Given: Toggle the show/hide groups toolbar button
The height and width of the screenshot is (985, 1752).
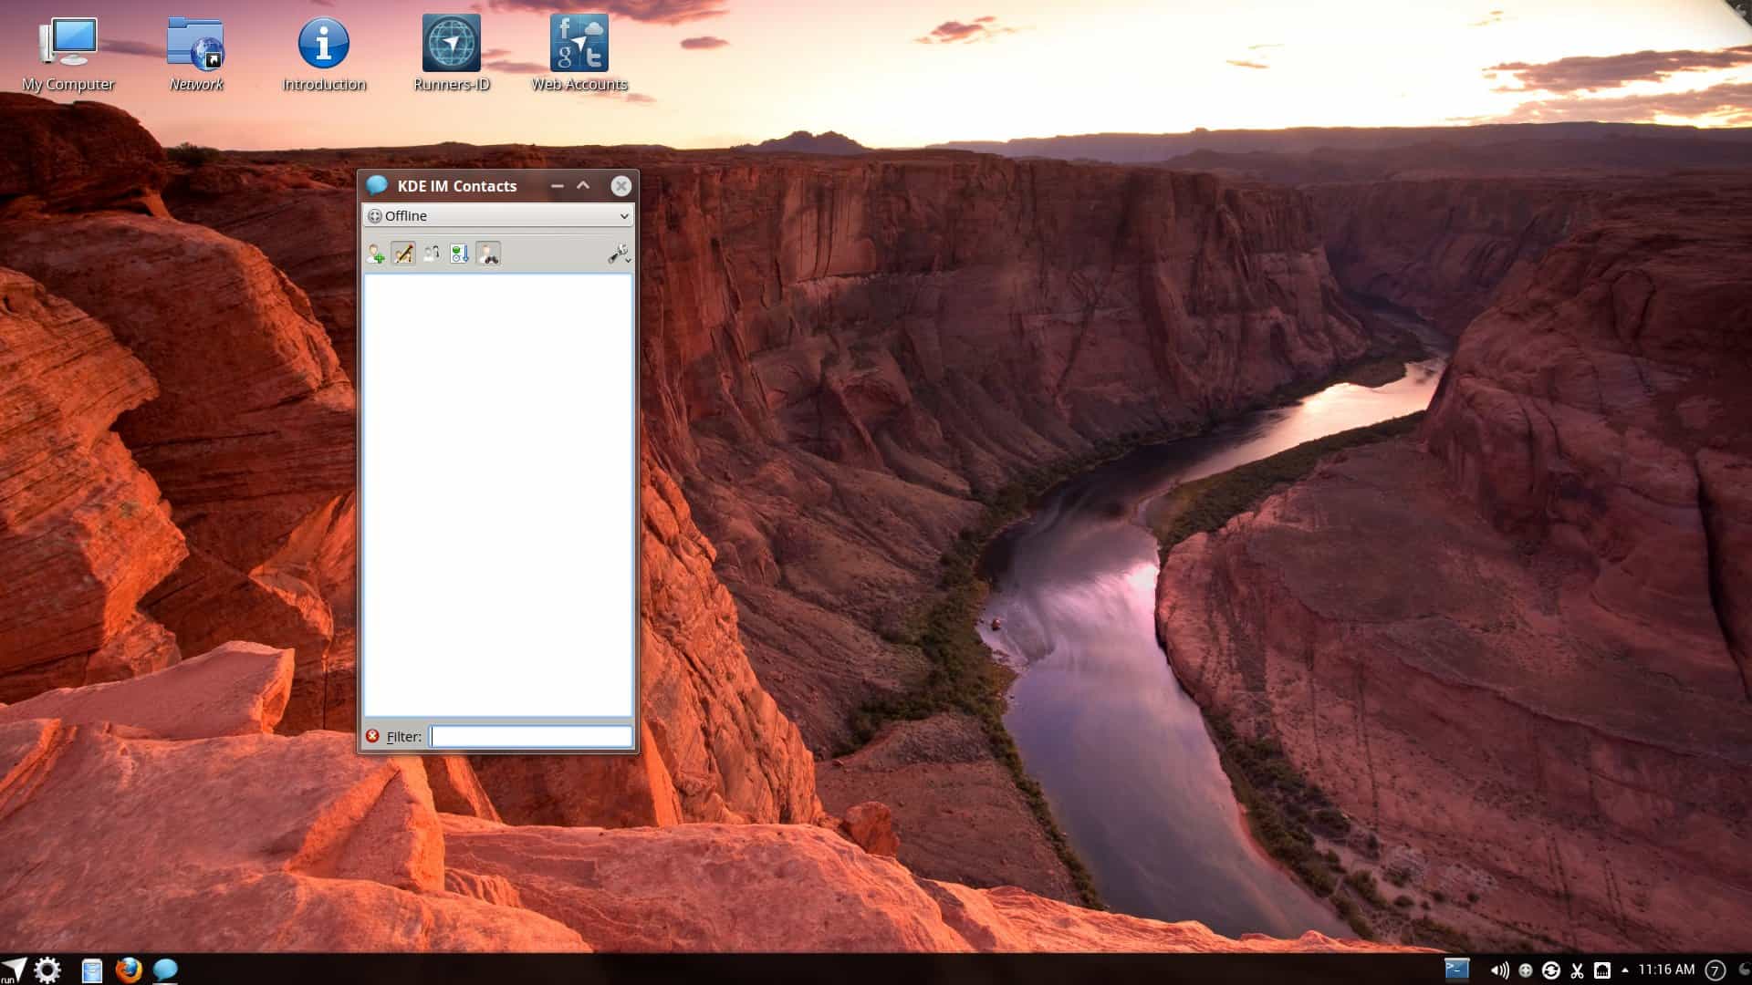Looking at the screenshot, I should (x=403, y=254).
